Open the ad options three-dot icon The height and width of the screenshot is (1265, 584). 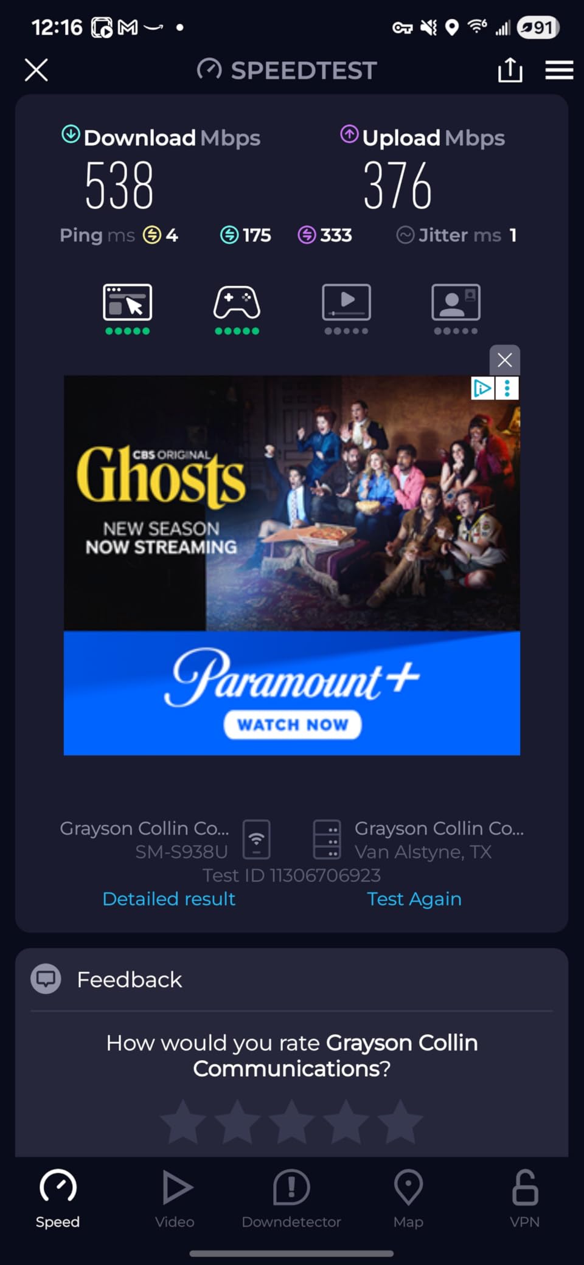[x=507, y=388]
